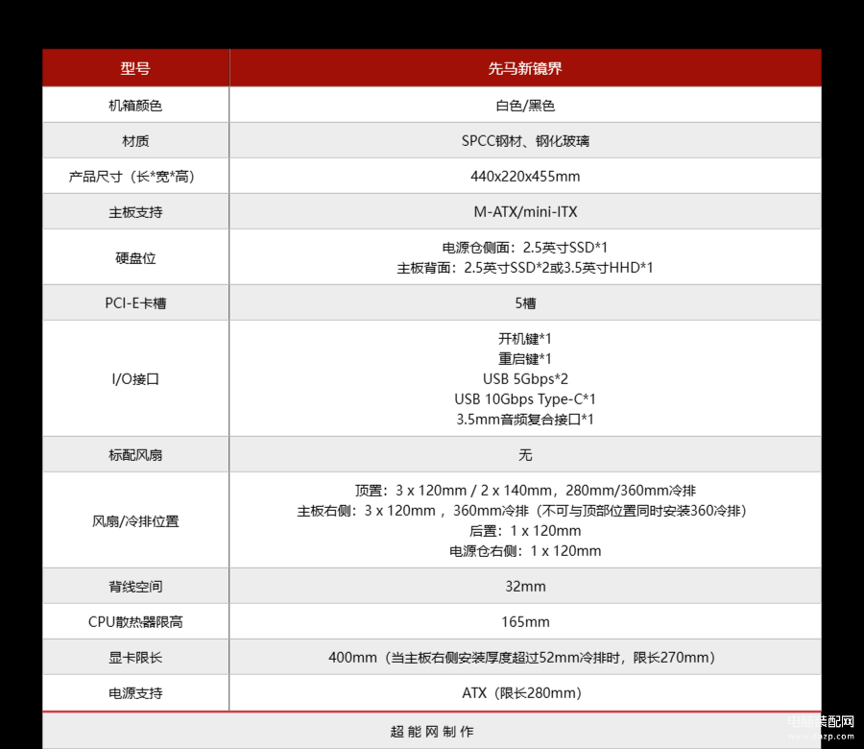Click 电源仓侧面：2.5英寸SSD*1 line
864x749 pixels.
(524, 248)
